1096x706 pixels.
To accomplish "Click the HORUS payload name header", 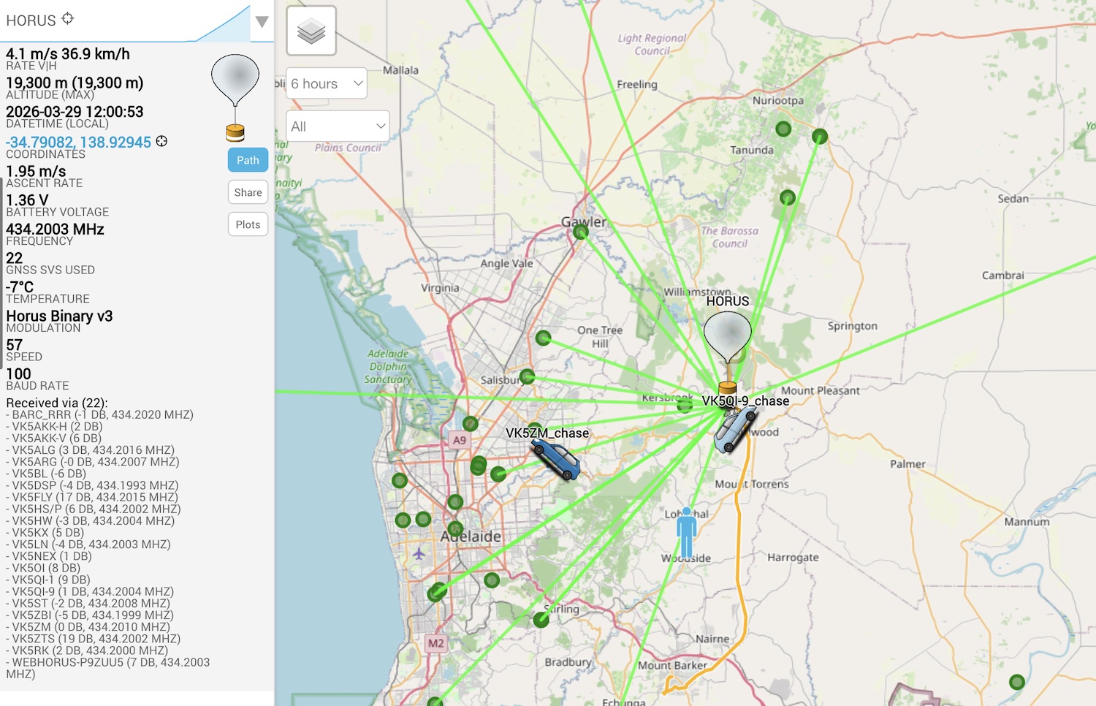I will tap(31, 20).
